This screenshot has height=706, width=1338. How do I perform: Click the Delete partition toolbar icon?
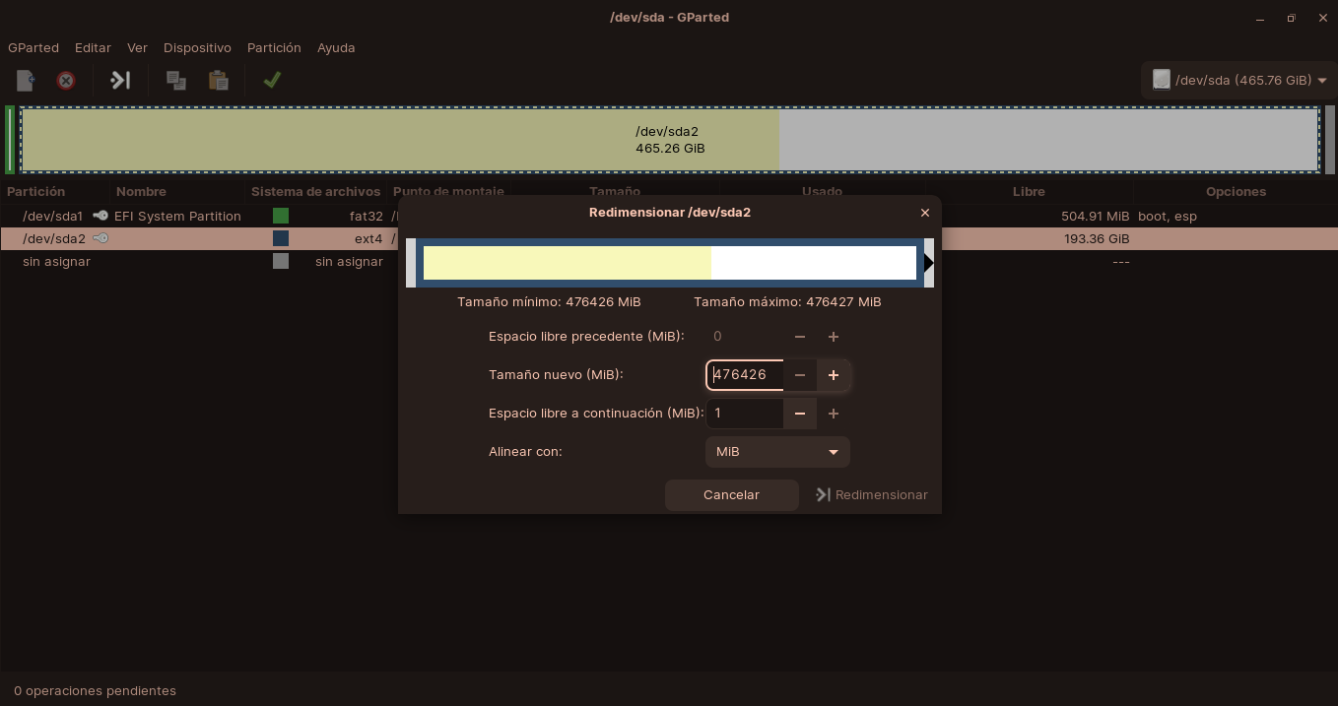pos(66,81)
